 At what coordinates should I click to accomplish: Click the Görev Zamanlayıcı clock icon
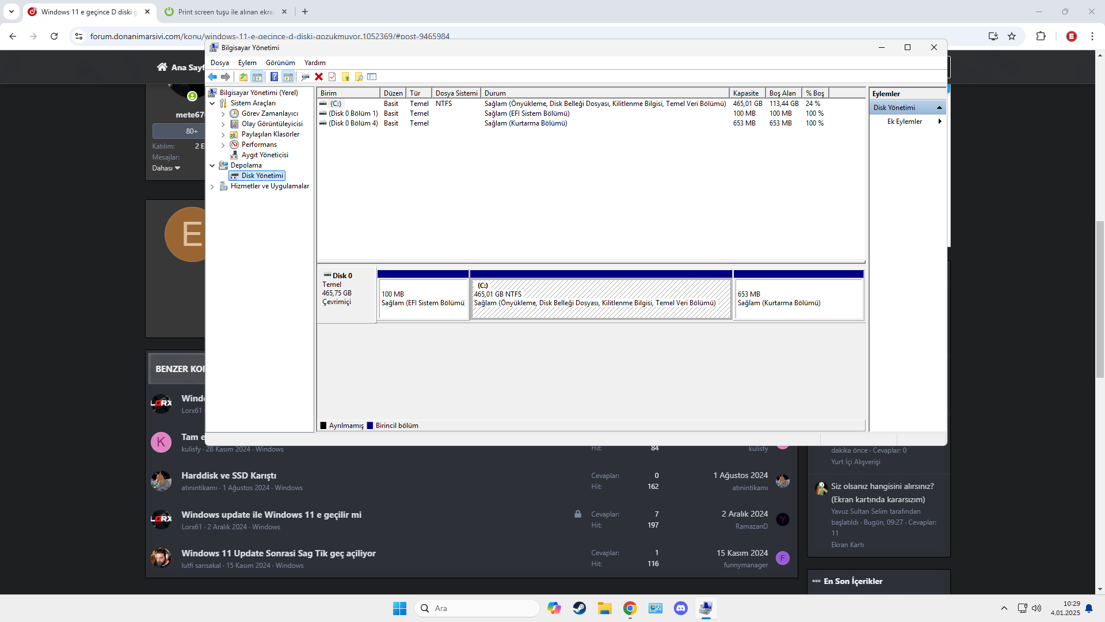tap(234, 113)
